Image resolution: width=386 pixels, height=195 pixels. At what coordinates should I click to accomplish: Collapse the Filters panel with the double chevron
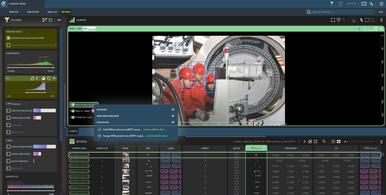(x=59, y=20)
